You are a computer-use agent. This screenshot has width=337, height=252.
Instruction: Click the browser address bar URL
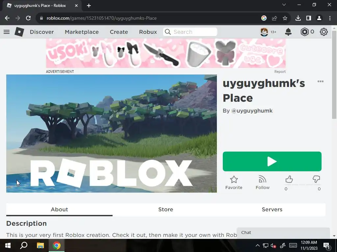pos(101,18)
